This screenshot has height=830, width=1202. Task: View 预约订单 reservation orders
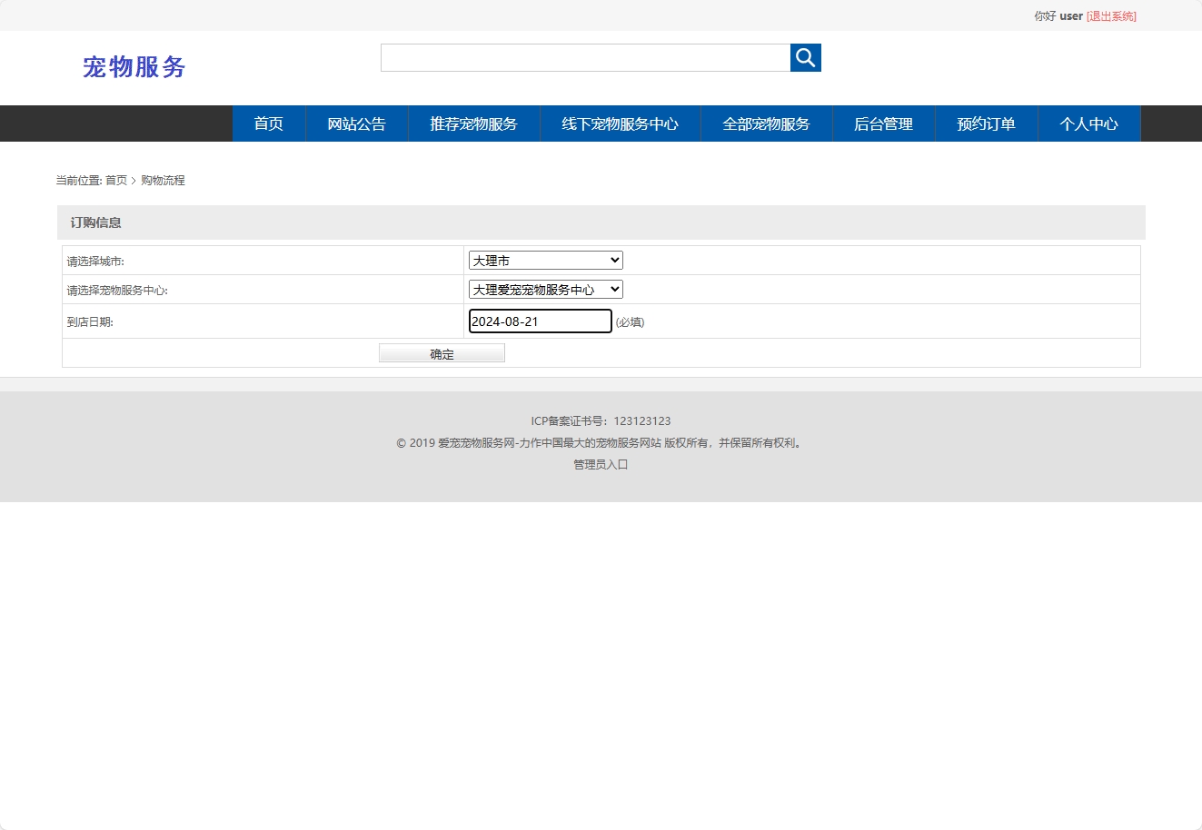[986, 124]
